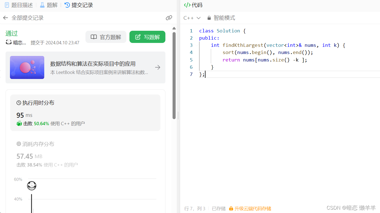
Task: Click the green 写题解 button
Action: [147, 37]
